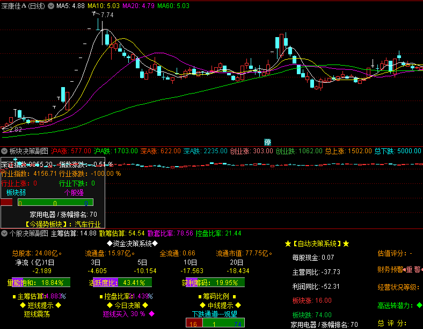Select the MA20: 4.79 indicator label
423x329 pixels.
click(138, 6)
